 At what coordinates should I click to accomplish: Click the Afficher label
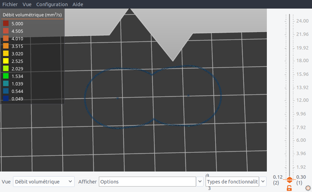coord(87,182)
